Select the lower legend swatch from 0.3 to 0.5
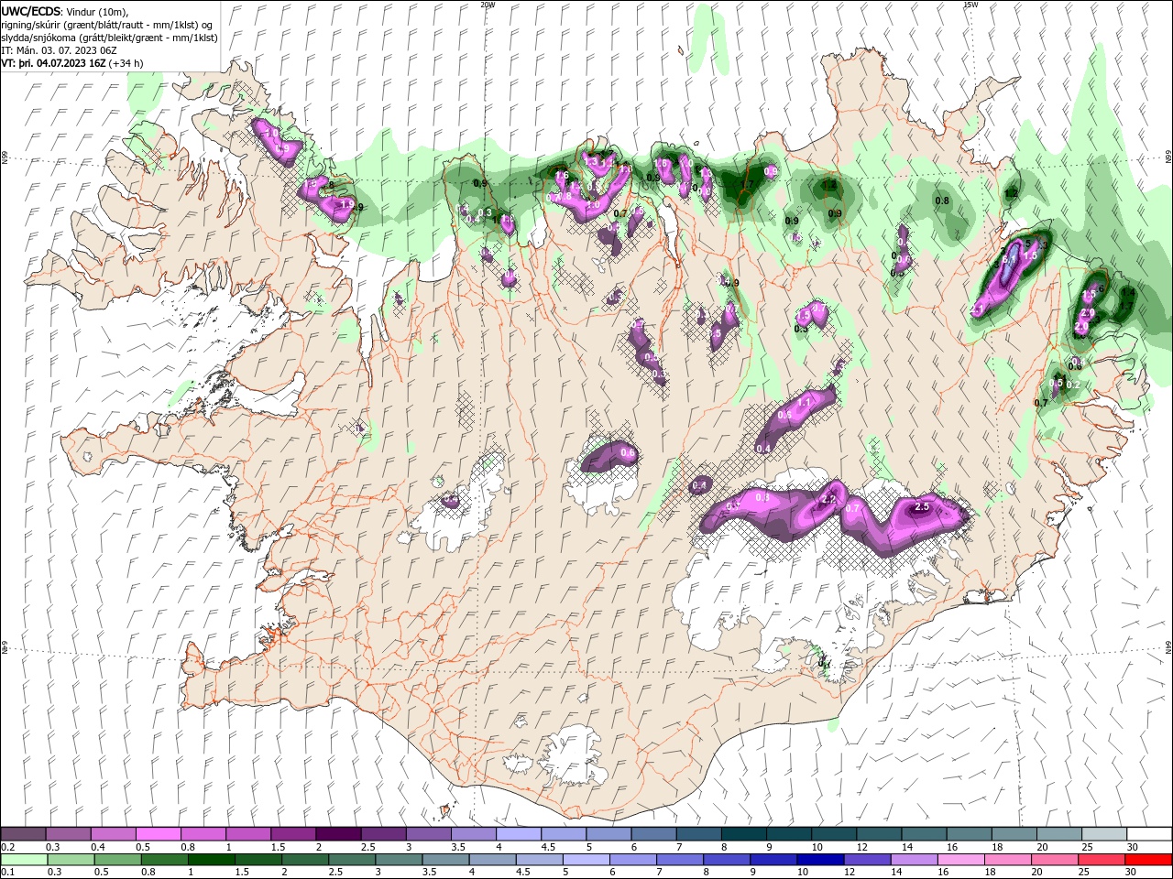Image resolution: width=1173 pixels, height=879 pixels. tap(71, 860)
